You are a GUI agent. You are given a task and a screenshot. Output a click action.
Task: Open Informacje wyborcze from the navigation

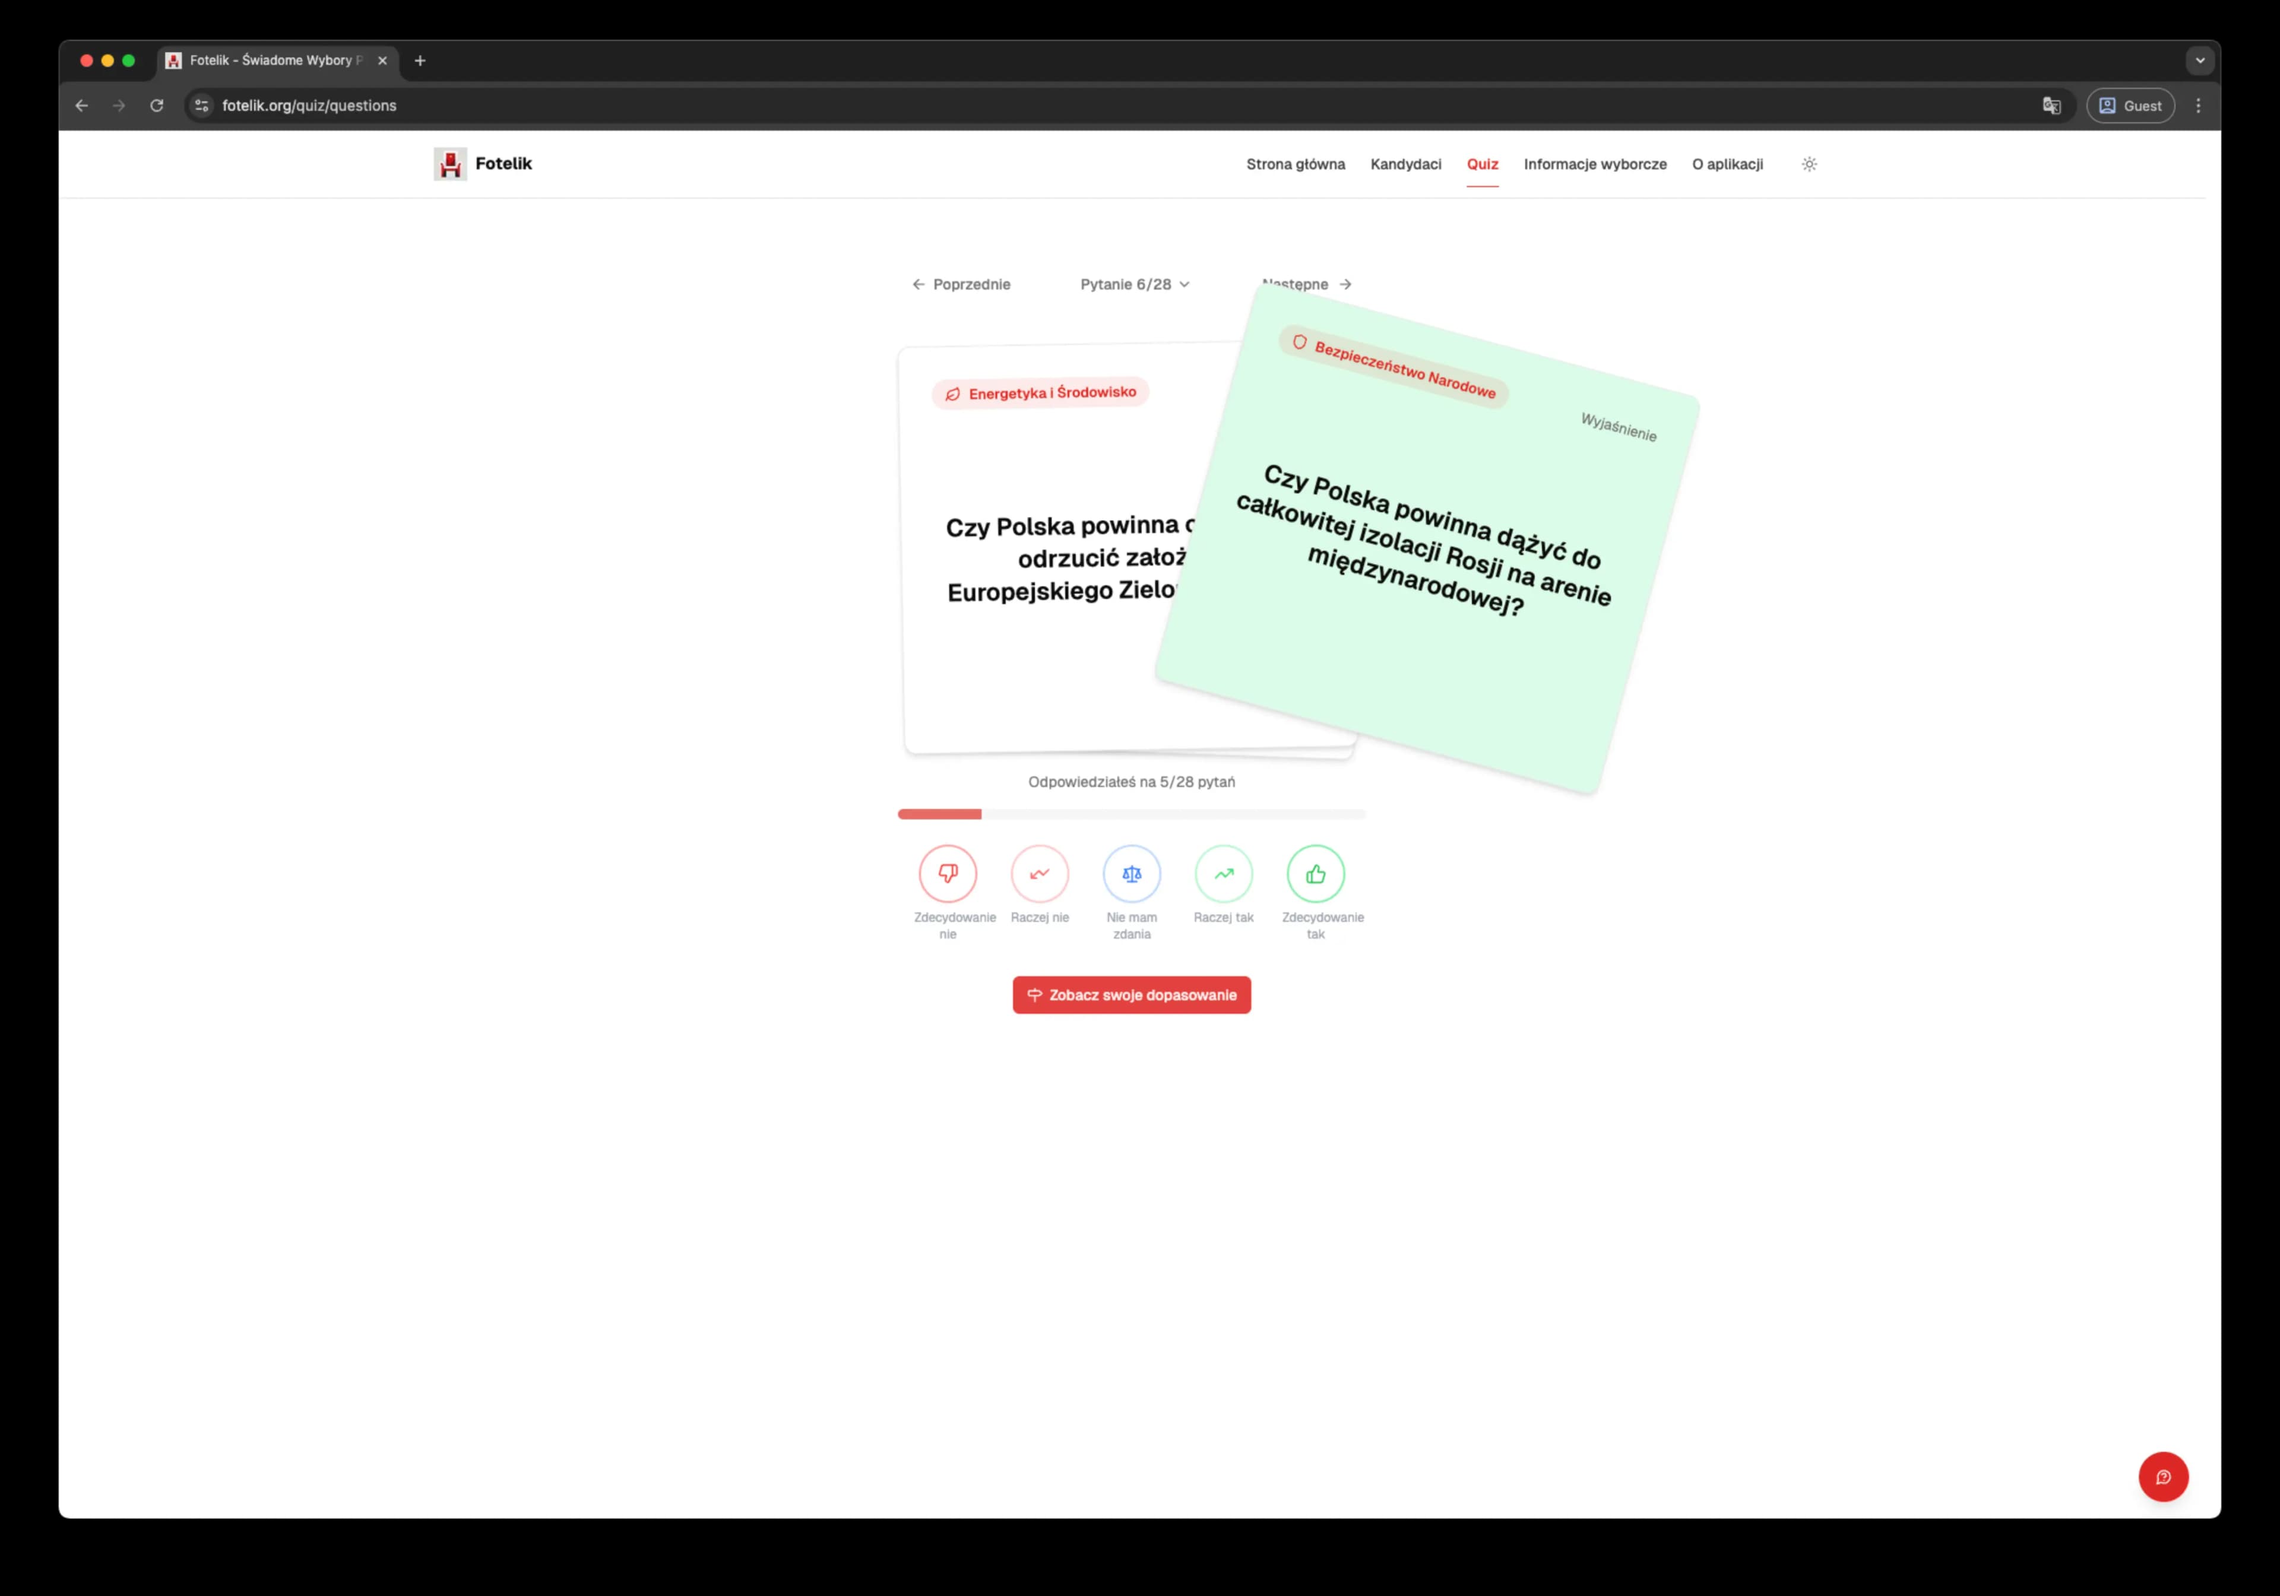[x=1595, y=164]
